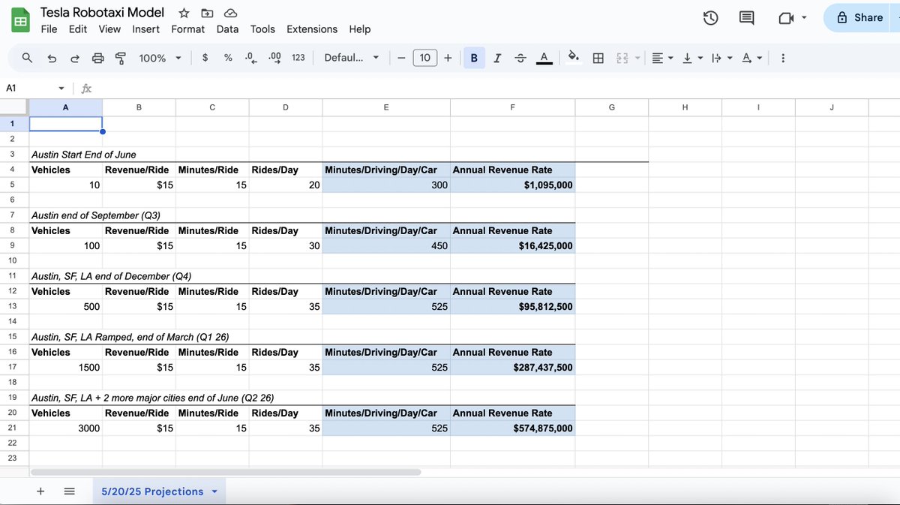
Task: Select column E header
Action: 386,108
